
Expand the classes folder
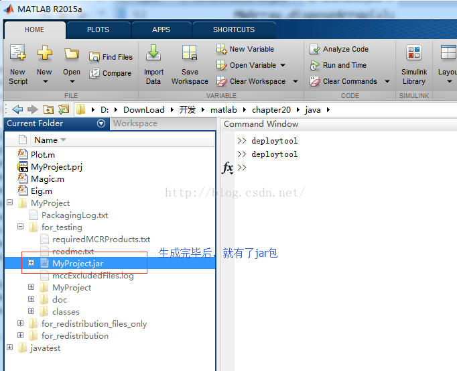(x=31, y=311)
